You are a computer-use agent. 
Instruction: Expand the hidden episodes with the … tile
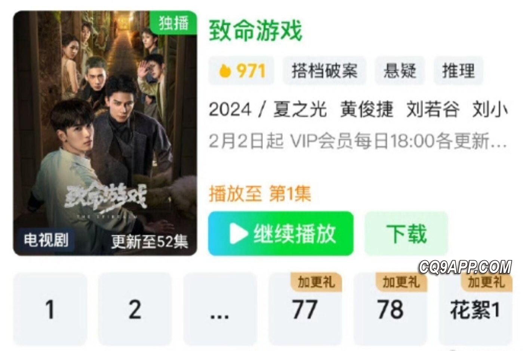point(220,309)
